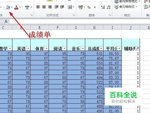
Task: Open the 对齐方式 group dialog launcher
Action: click(x=74, y=15)
